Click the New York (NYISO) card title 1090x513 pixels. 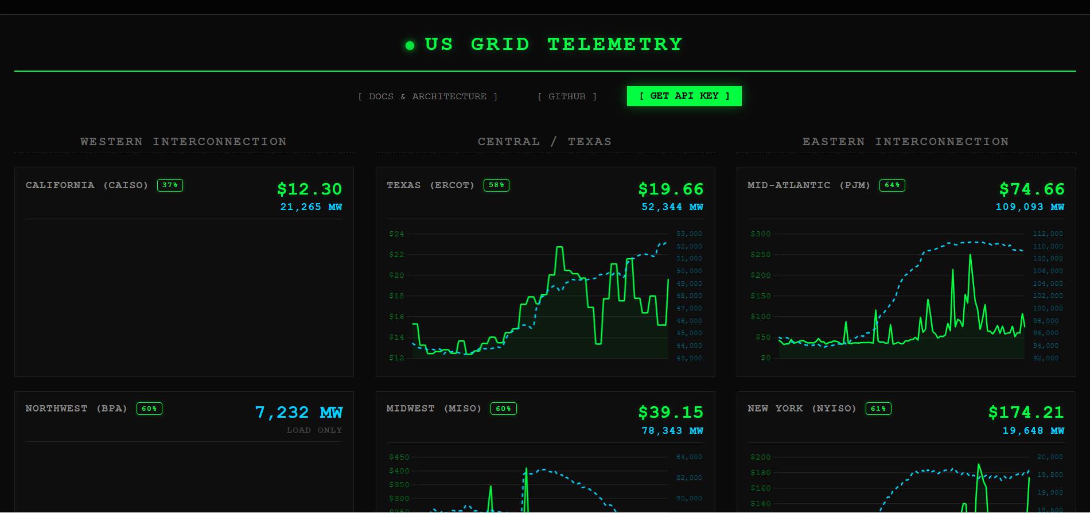pos(802,408)
